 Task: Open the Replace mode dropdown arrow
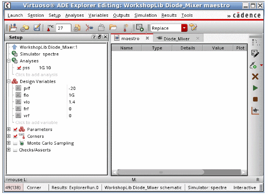(x=184, y=28)
